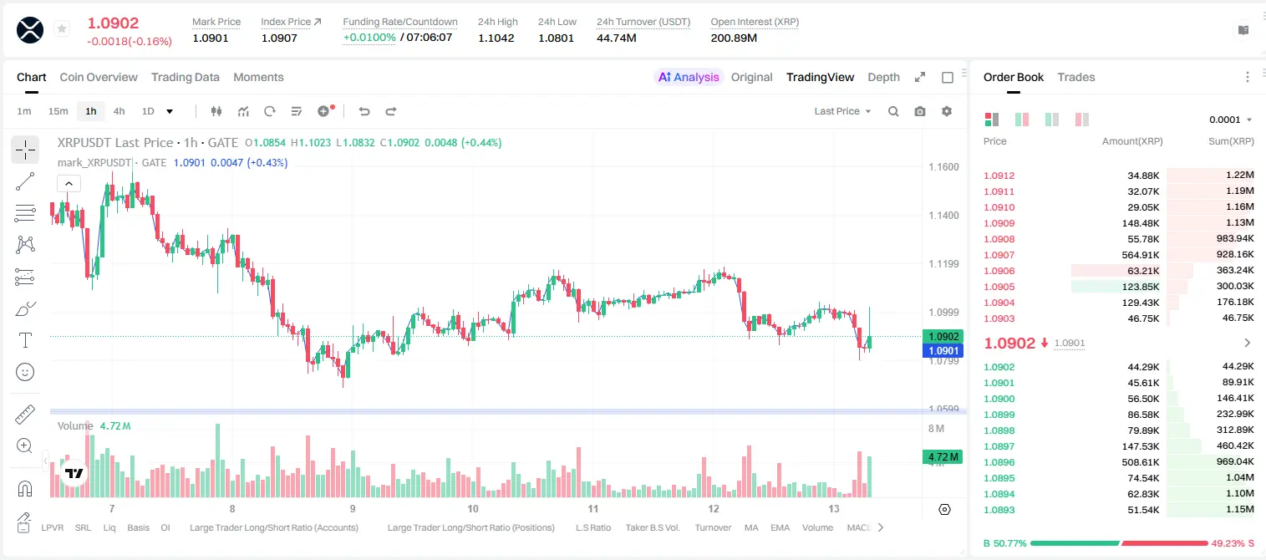Click the sell order row at 1.0906
Screen dimensions: 1266x560
pyautogui.click(x=1119, y=271)
